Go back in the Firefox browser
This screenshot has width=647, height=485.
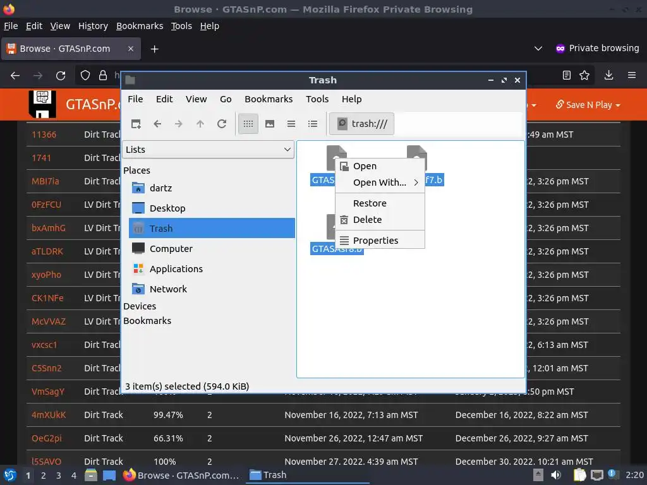pos(15,76)
